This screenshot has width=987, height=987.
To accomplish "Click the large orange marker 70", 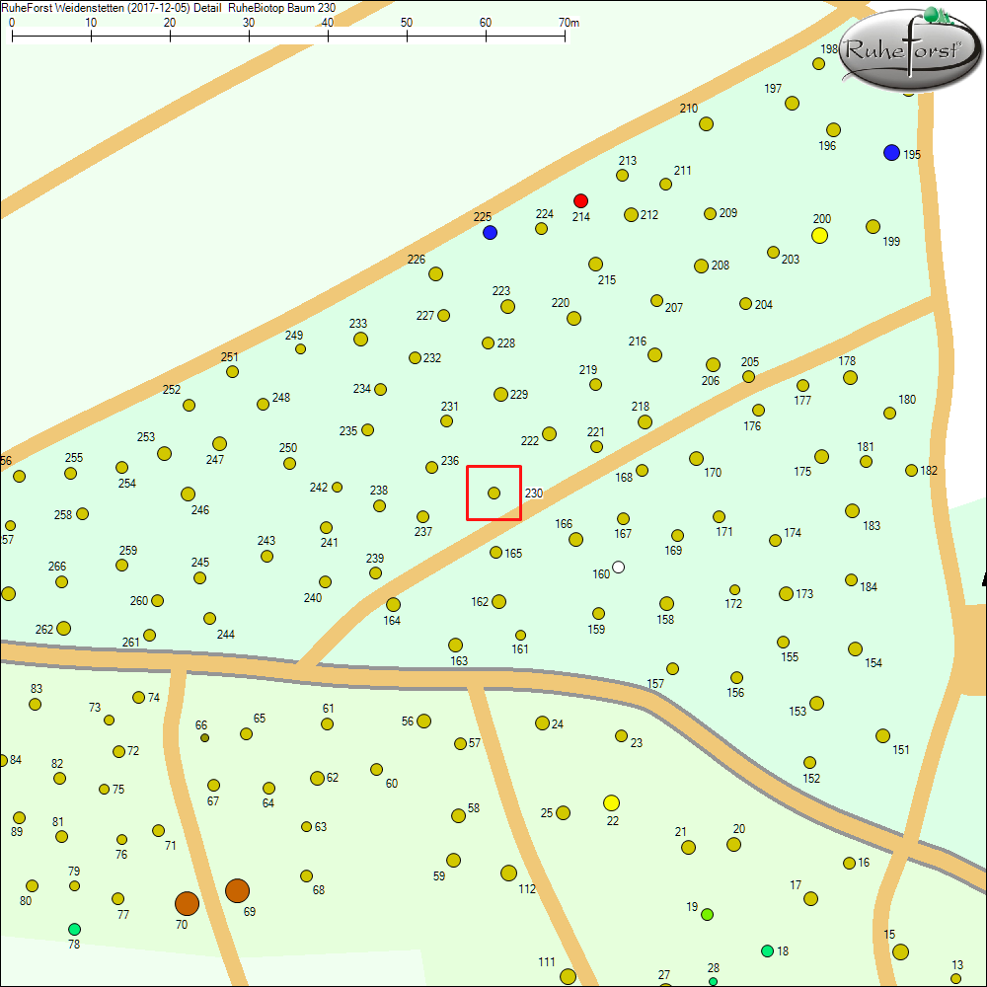I will click(187, 903).
